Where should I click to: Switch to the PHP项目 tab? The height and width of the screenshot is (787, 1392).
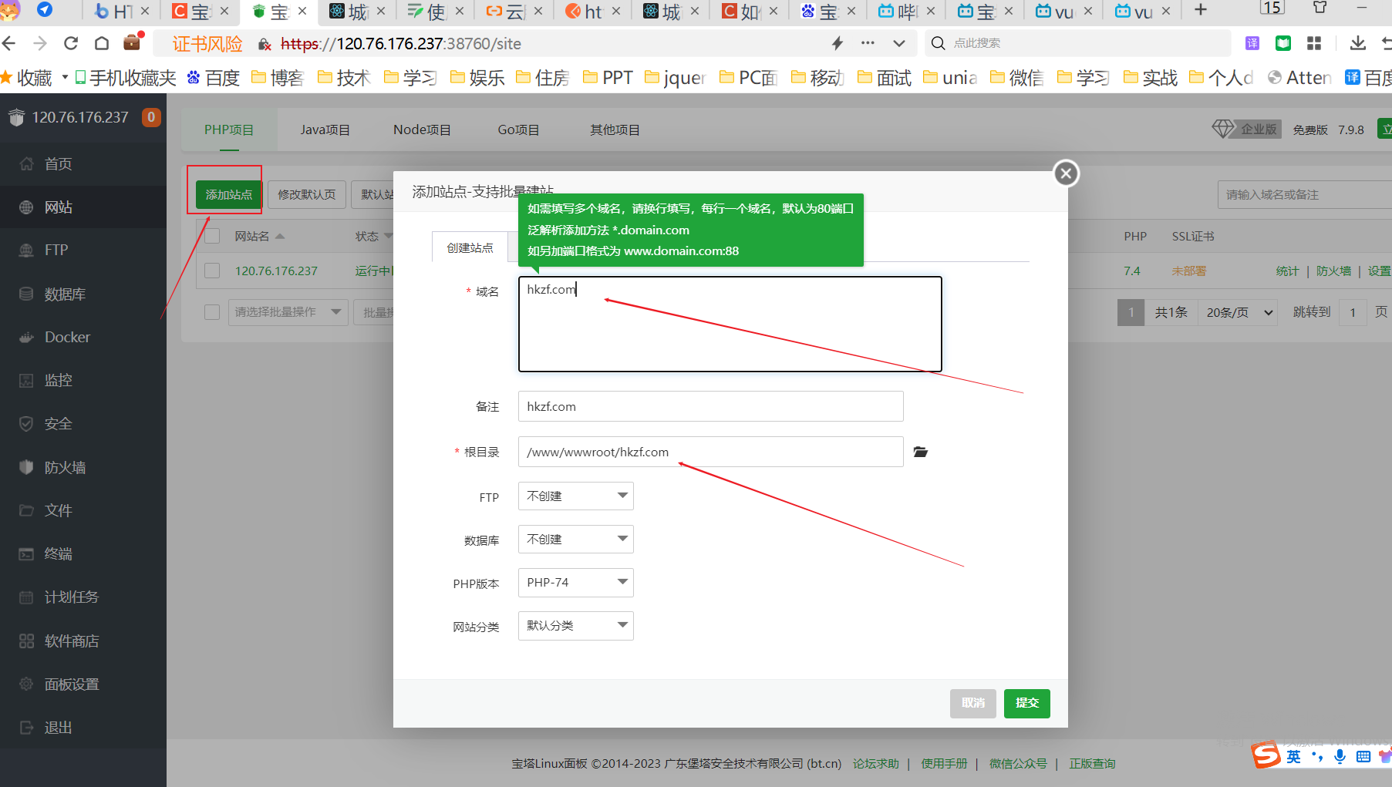[229, 129]
